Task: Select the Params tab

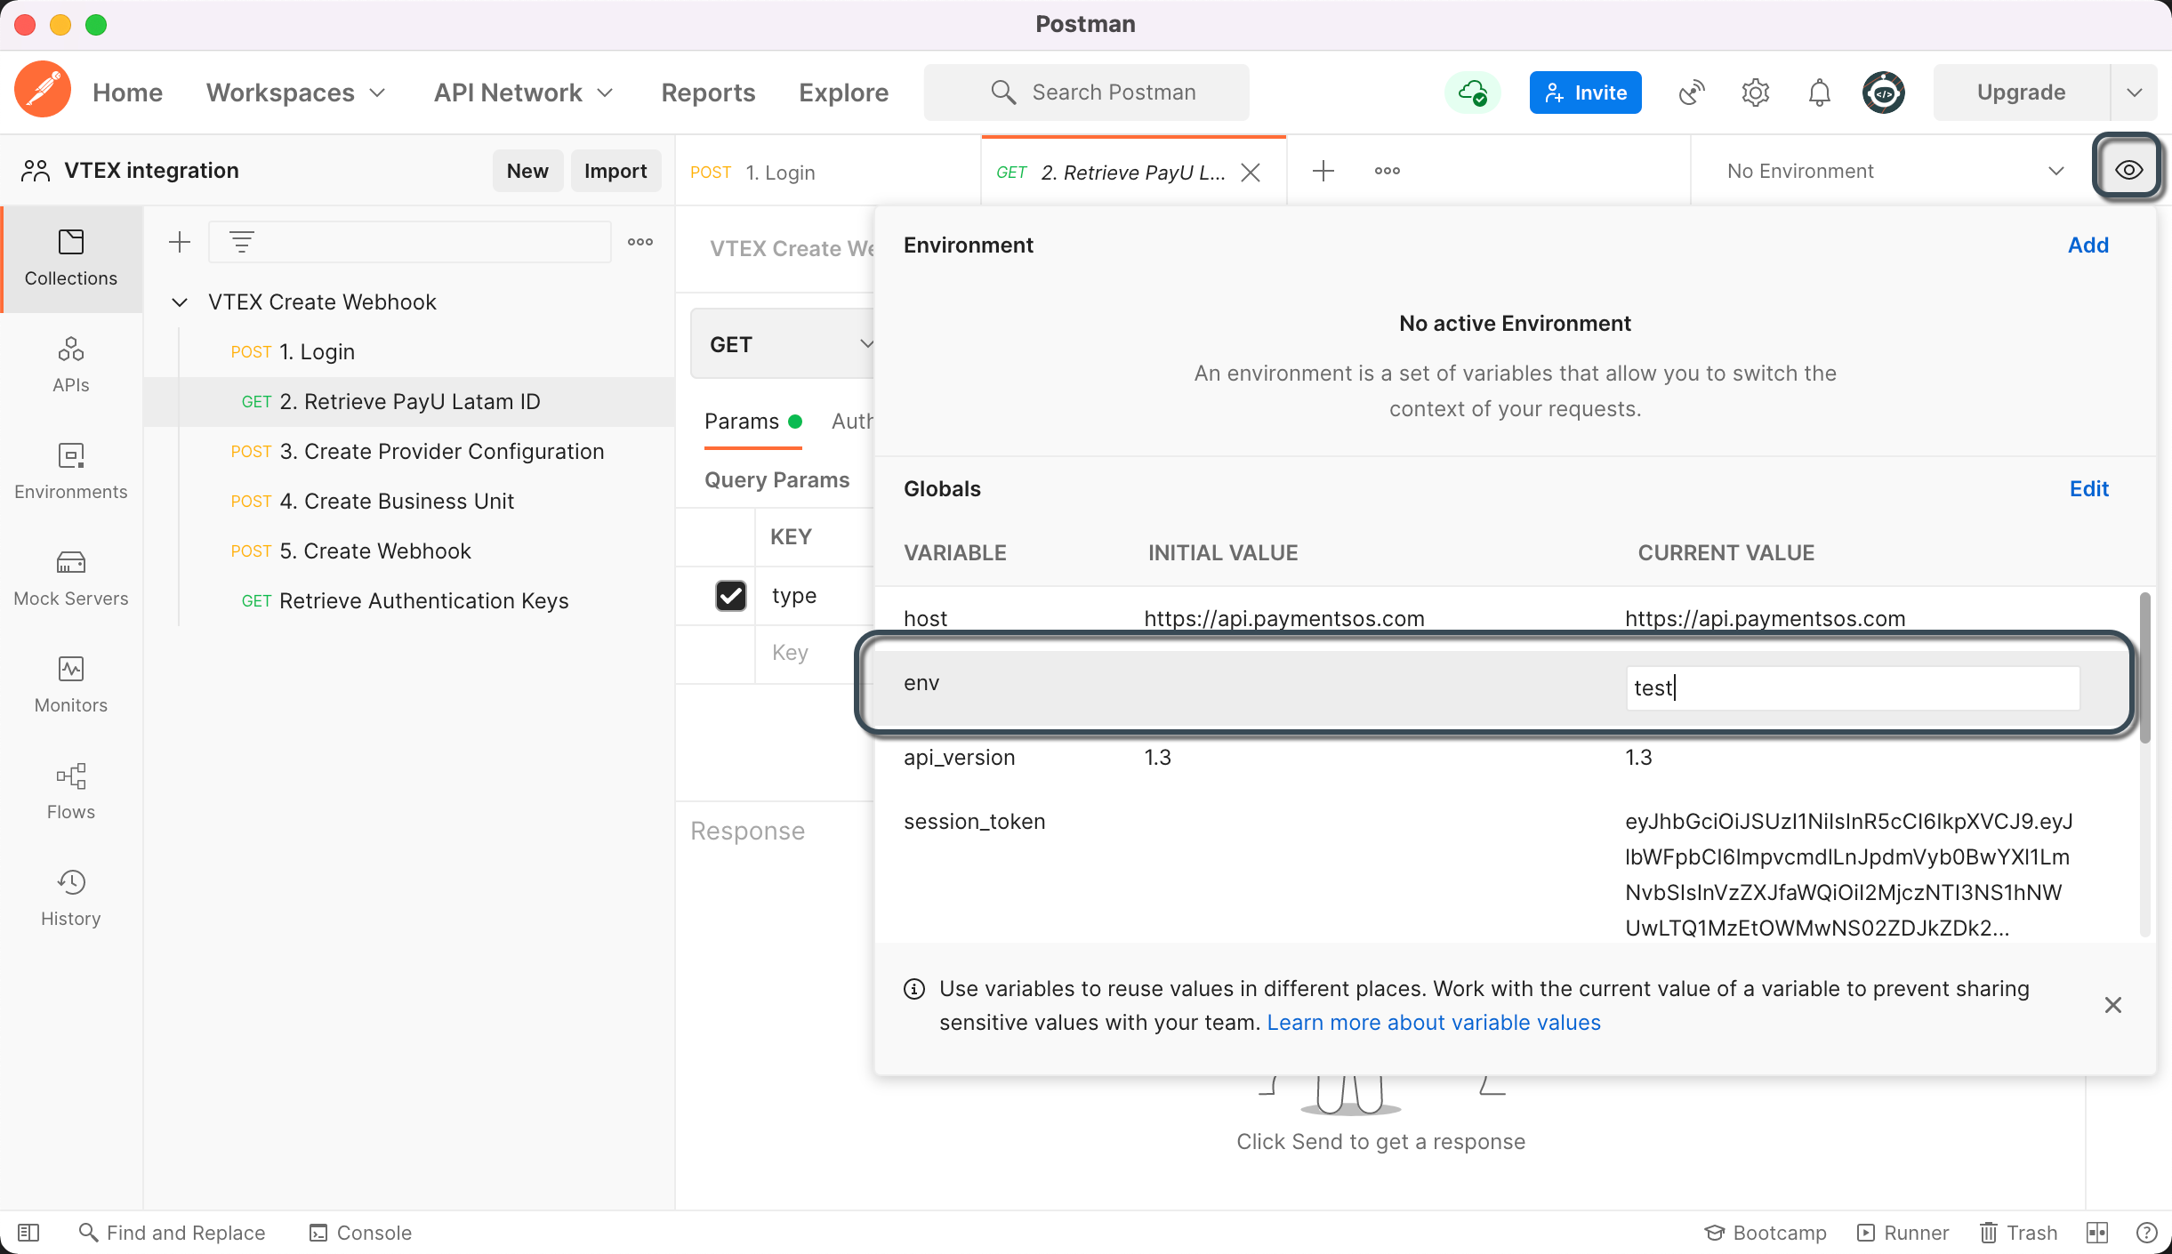Action: 753,422
